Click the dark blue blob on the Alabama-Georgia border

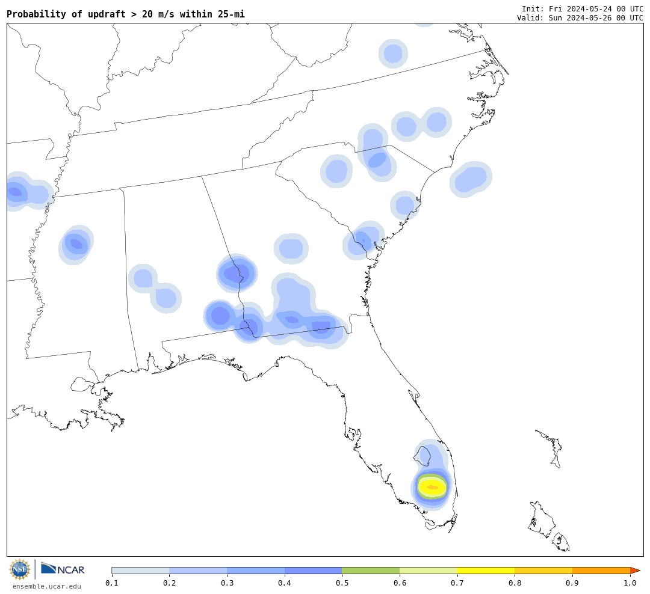(x=237, y=274)
